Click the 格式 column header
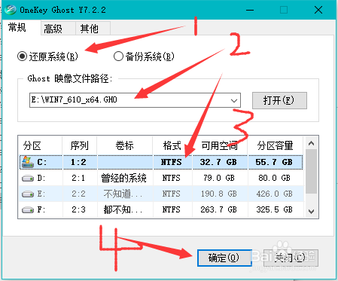Screen dimensions: 338x281 (x=172, y=145)
